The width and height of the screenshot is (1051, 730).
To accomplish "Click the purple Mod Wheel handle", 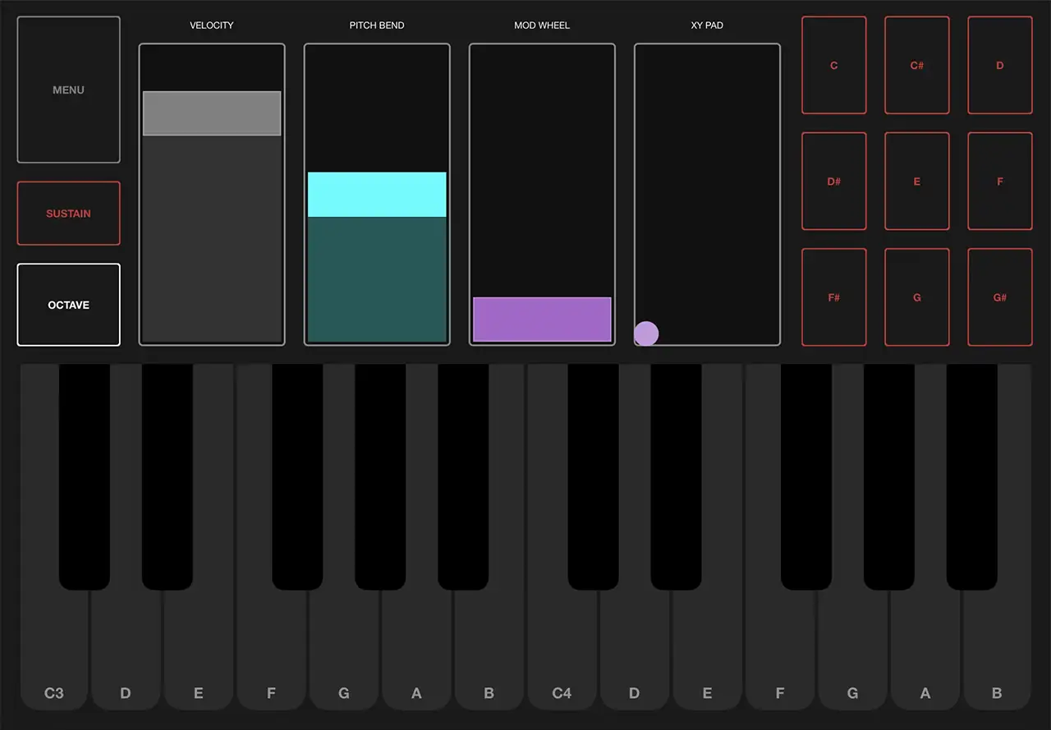I will tap(542, 319).
